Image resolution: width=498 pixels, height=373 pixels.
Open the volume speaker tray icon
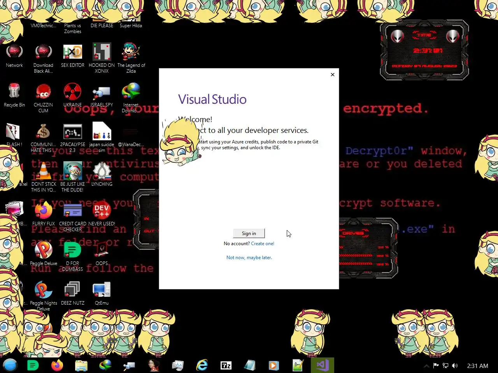click(455, 366)
